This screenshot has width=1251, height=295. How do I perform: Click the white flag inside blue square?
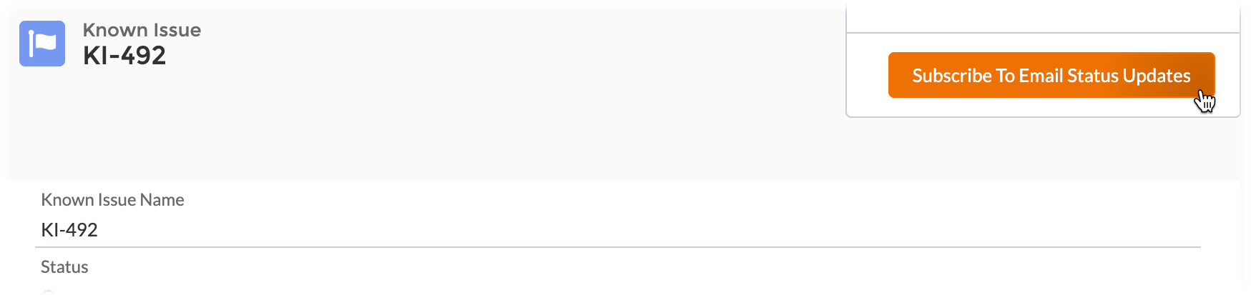coord(44,43)
